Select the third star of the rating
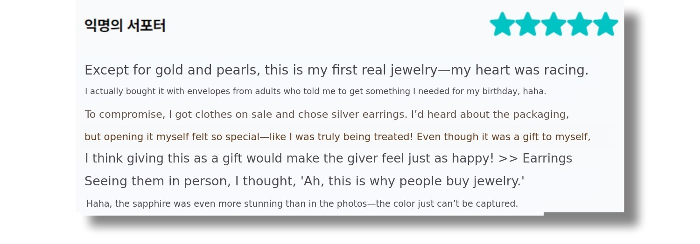Viewport: 700px width, 244px height. coord(553,24)
